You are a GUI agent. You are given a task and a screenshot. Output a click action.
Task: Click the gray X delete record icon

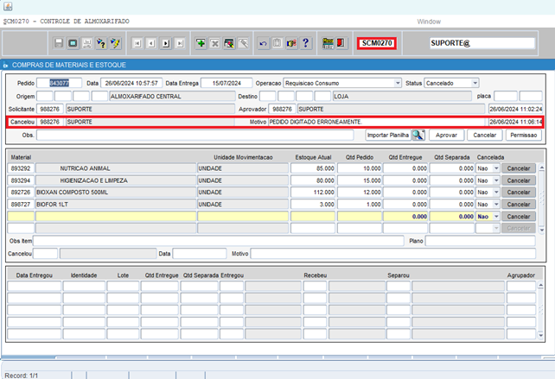(x=215, y=43)
